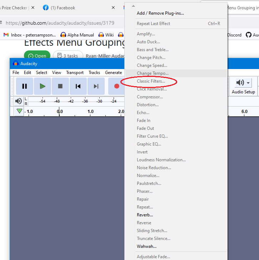Screen dimensions: 259x260
Task: Open Noise Reduction... effect
Action: pos(176,168)
